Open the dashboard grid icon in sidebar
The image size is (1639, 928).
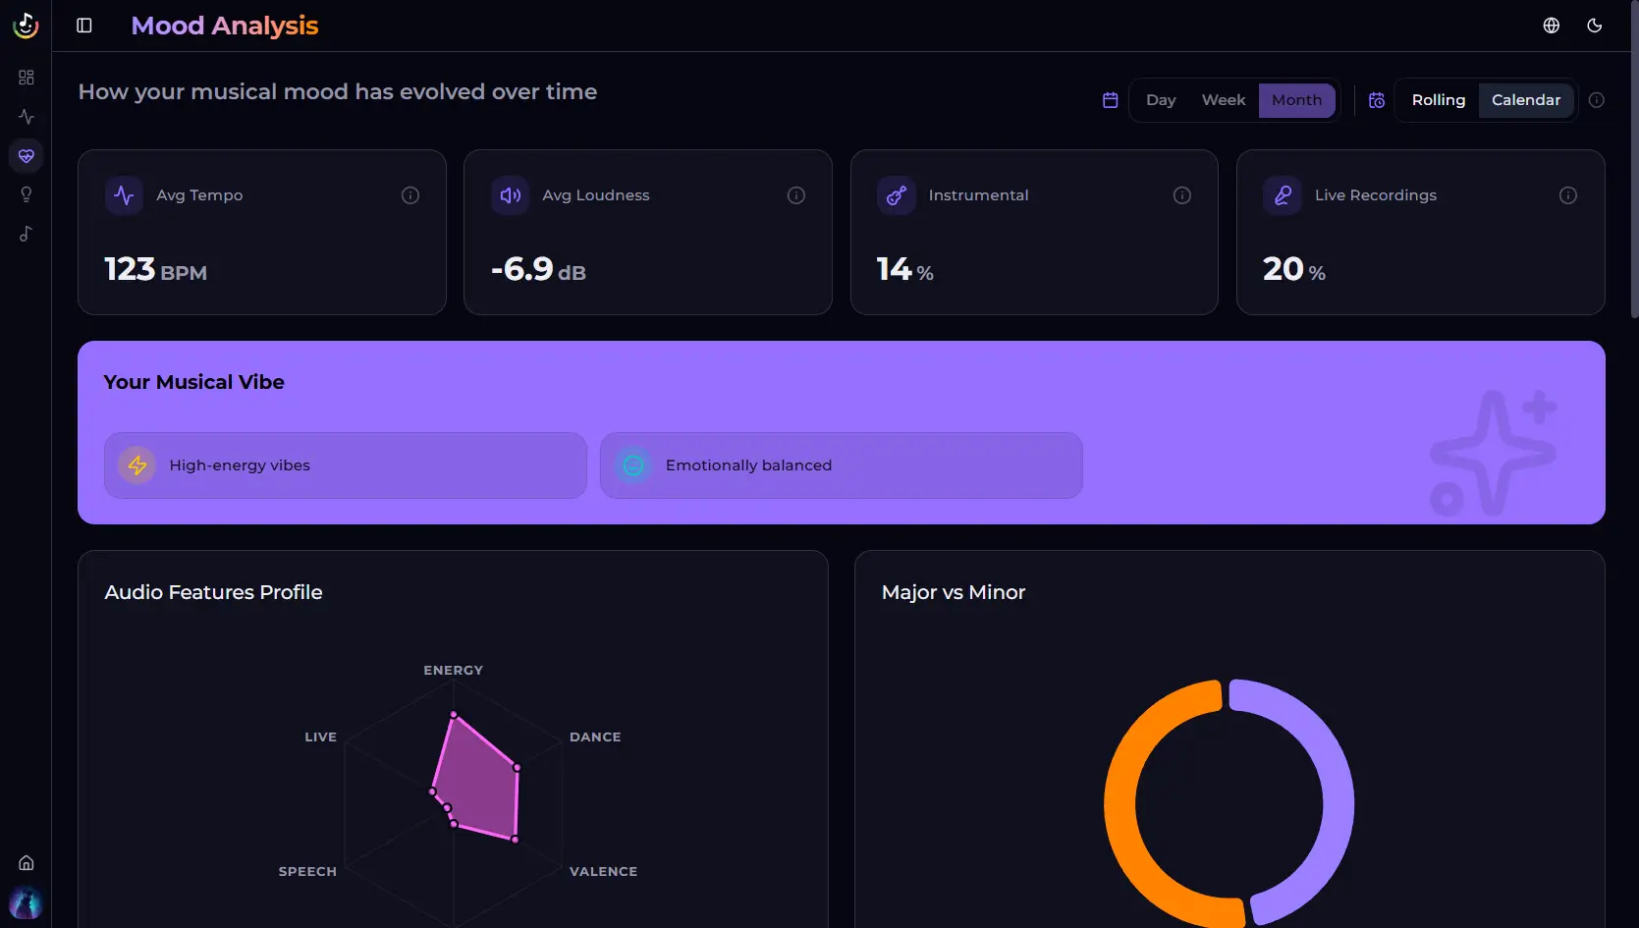pyautogui.click(x=27, y=78)
